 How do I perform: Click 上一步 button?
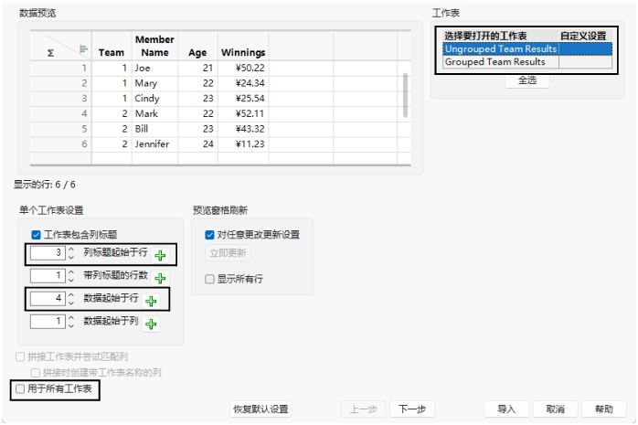(364, 409)
